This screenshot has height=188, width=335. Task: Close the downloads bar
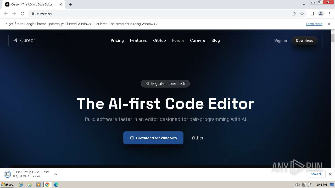330,174
